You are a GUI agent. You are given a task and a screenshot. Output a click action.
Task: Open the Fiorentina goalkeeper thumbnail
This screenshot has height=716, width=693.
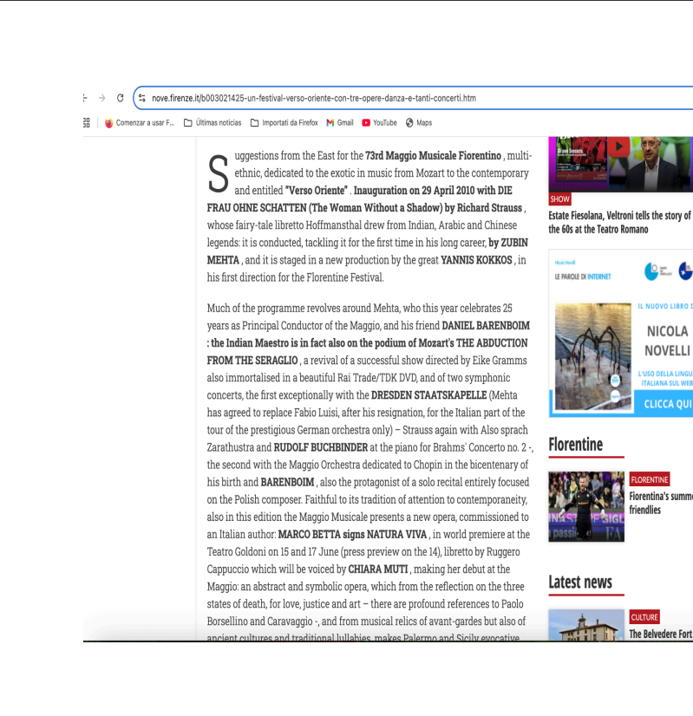click(x=586, y=506)
